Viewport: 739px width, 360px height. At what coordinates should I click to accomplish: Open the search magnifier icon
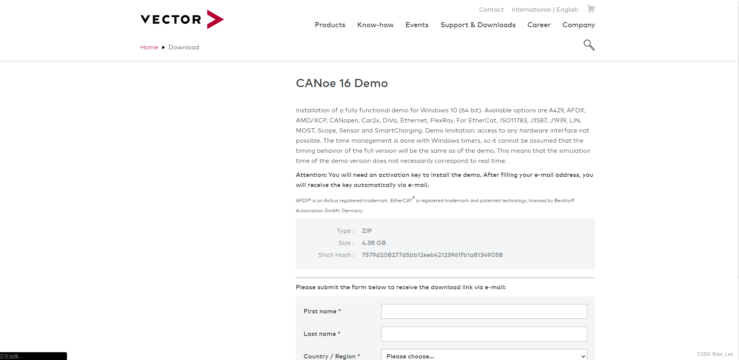589,45
